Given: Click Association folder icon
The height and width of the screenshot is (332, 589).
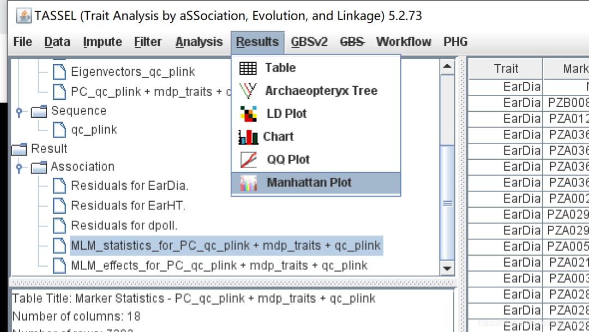Looking at the screenshot, I should [x=39, y=167].
